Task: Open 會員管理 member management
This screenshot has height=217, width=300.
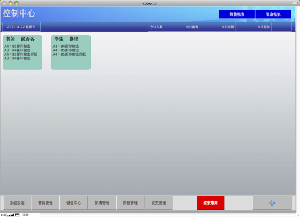Action: (x=46, y=203)
